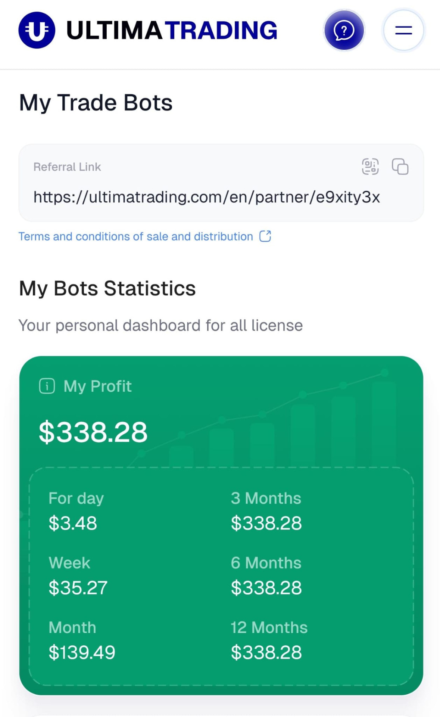The width and height of the screenshot is (440, 717).
Task: Click the external link icon beside terms
Action: coord(265,236)
